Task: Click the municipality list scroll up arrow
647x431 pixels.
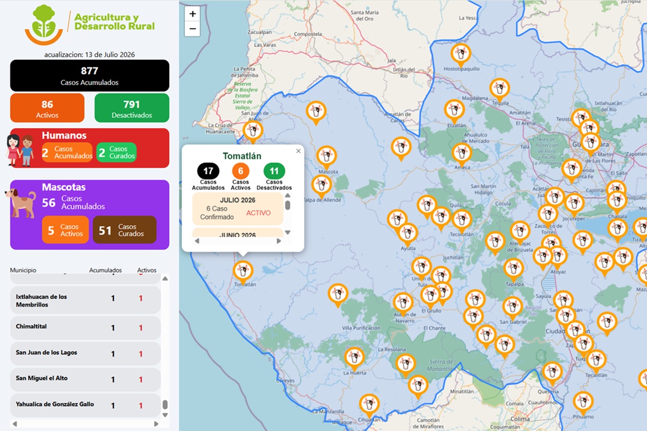Action: tap(165, 279)
